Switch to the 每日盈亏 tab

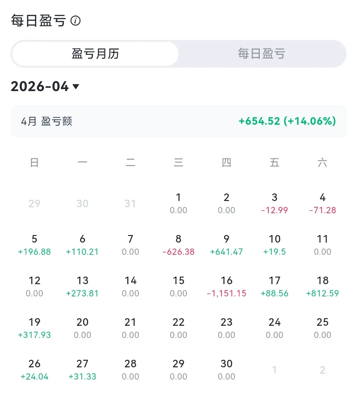(x=261, y=54)
